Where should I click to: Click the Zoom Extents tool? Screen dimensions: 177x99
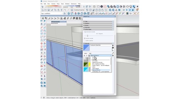coord(42,72)
